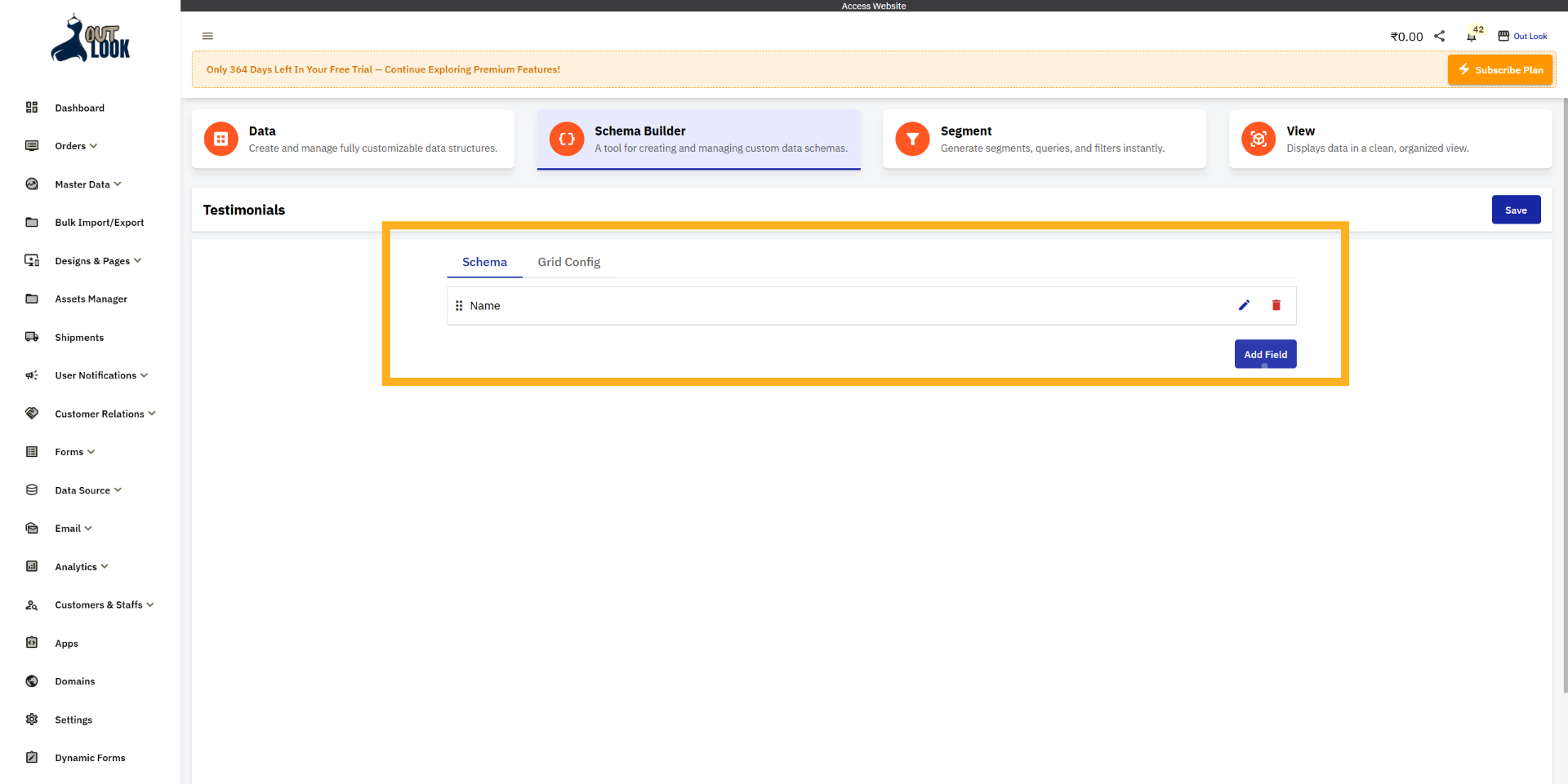Open Domains in the sidebar
1568x784 pixels.
(75, 681)
